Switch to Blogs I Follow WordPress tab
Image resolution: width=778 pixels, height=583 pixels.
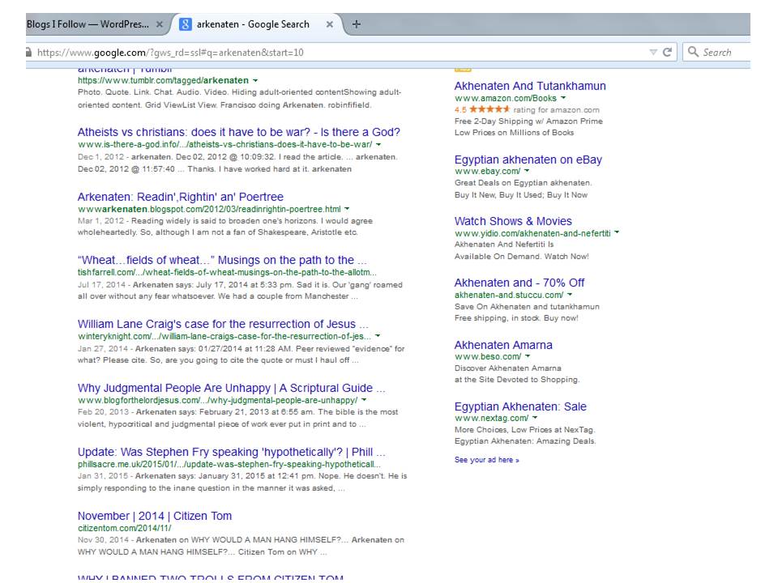(x=88, y=24)
